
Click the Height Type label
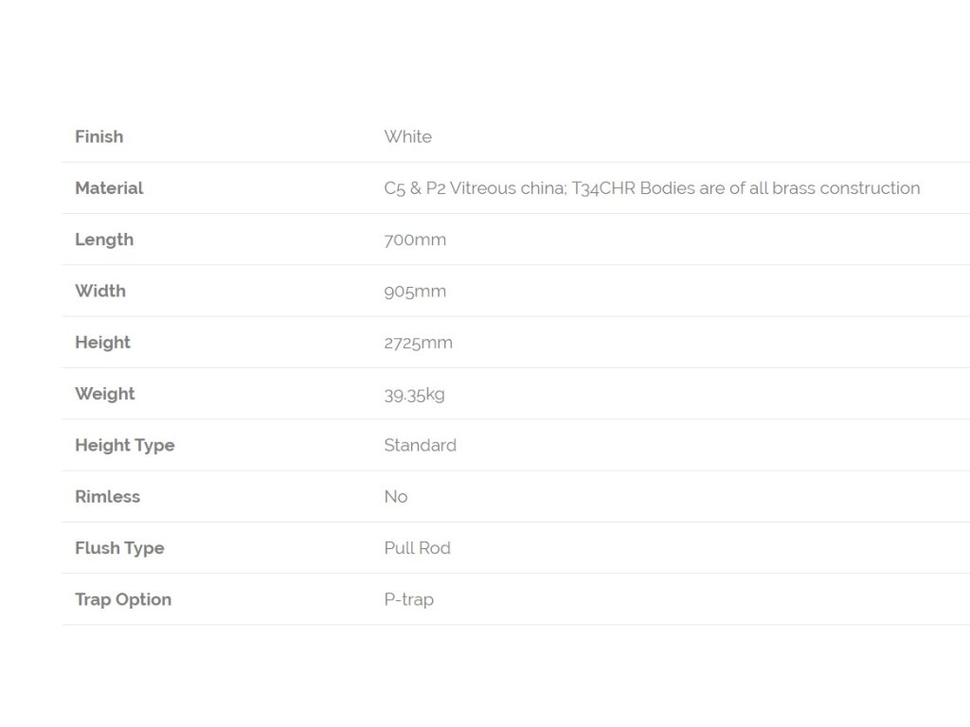pos(125,445)
